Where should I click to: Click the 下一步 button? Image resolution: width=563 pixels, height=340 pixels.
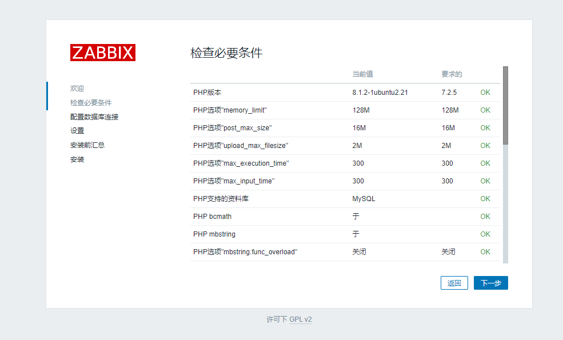[x=490, y=282]
